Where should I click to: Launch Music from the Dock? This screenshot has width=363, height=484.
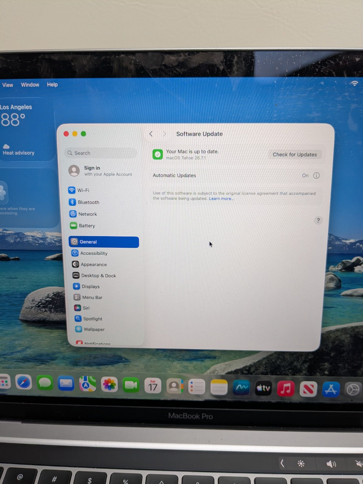pos(286,389)
